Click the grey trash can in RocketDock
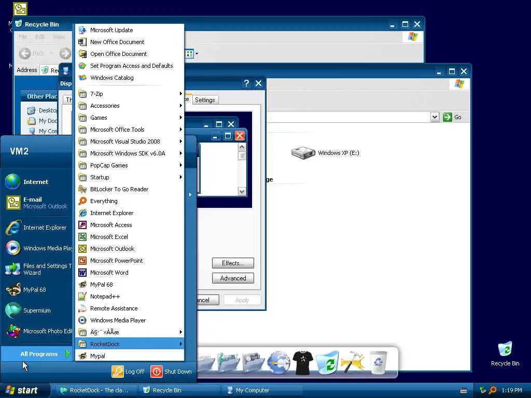 click(x=378, y=363)
